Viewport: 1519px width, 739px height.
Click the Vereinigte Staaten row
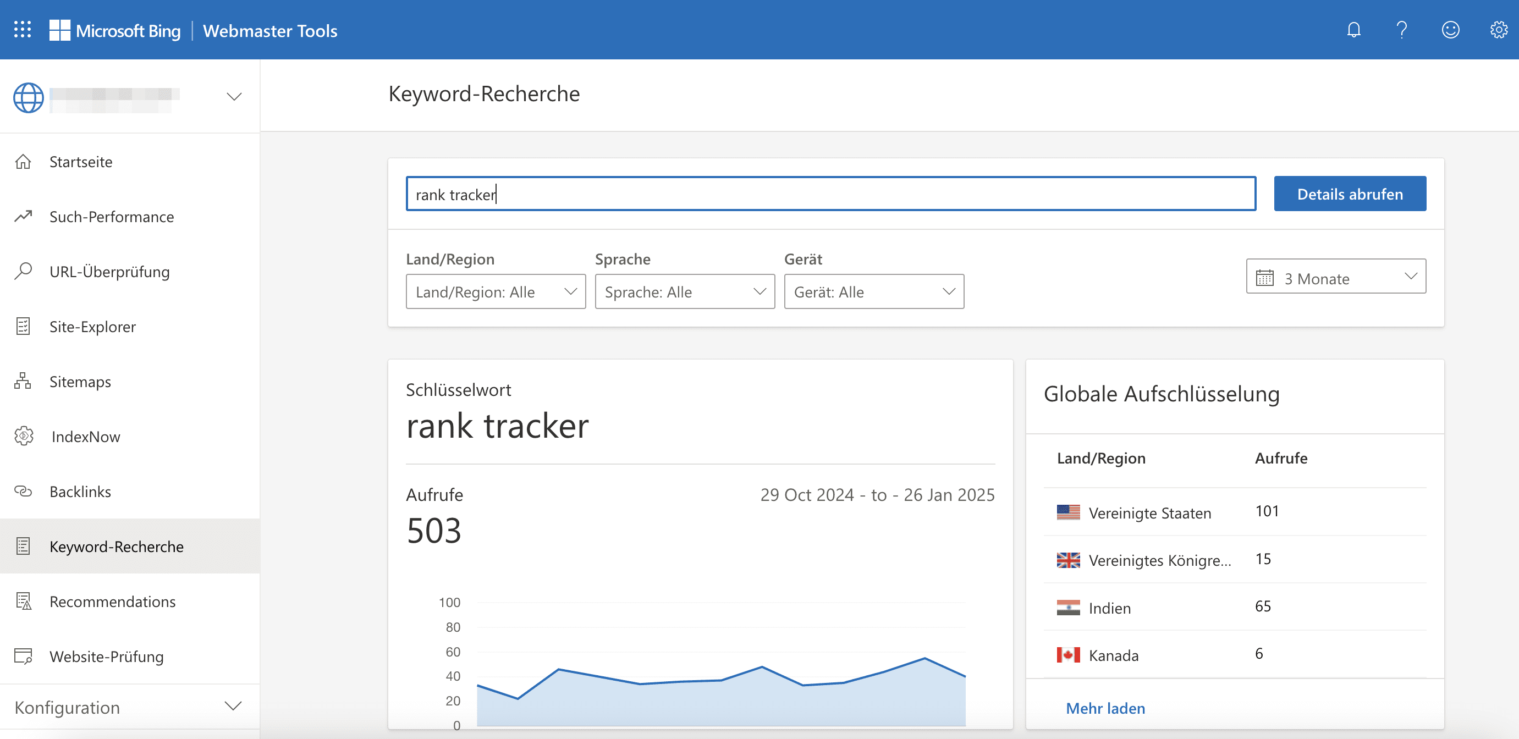pyautogui.click(x=1235, y=512)
